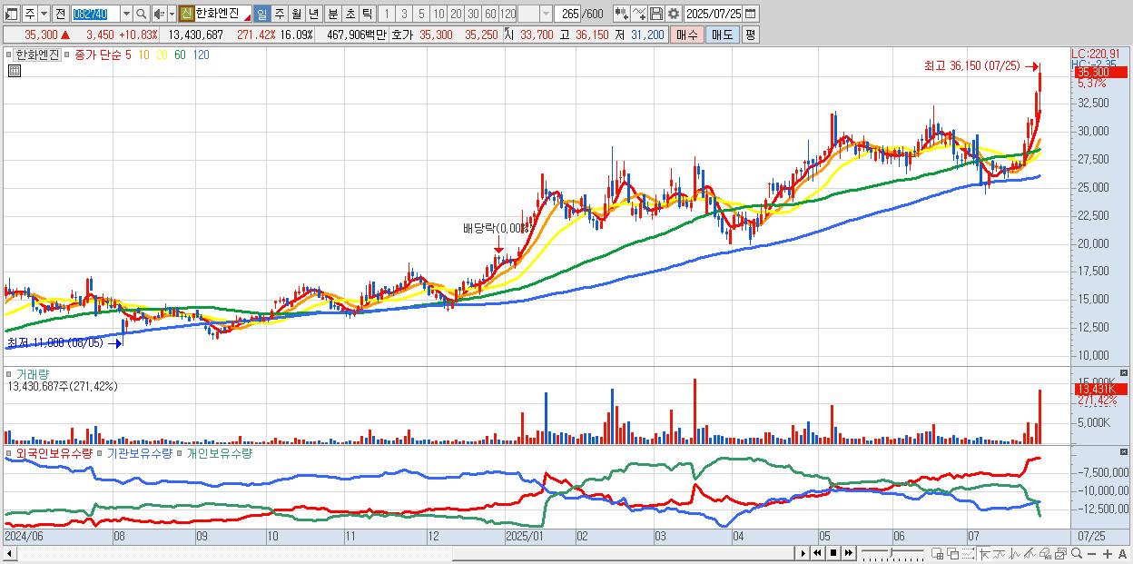Click the speaker sound icon

point(158,15)
